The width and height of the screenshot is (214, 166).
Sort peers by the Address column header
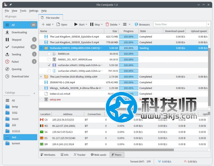pyautogui.click(x=68, y=114)
